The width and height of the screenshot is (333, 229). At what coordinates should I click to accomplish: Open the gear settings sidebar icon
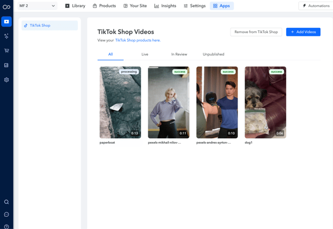tap(6, 80)
